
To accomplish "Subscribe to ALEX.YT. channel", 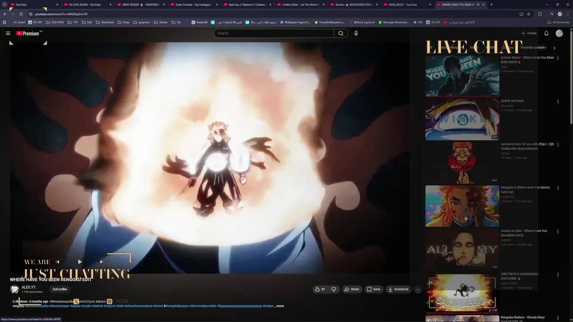I will [60, 289].
